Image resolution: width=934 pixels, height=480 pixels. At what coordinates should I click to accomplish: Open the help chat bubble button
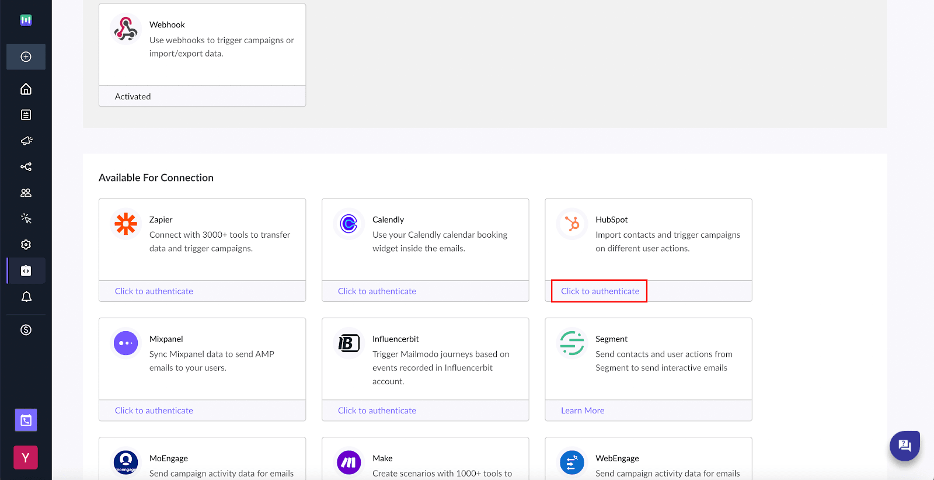click(905, 446)
